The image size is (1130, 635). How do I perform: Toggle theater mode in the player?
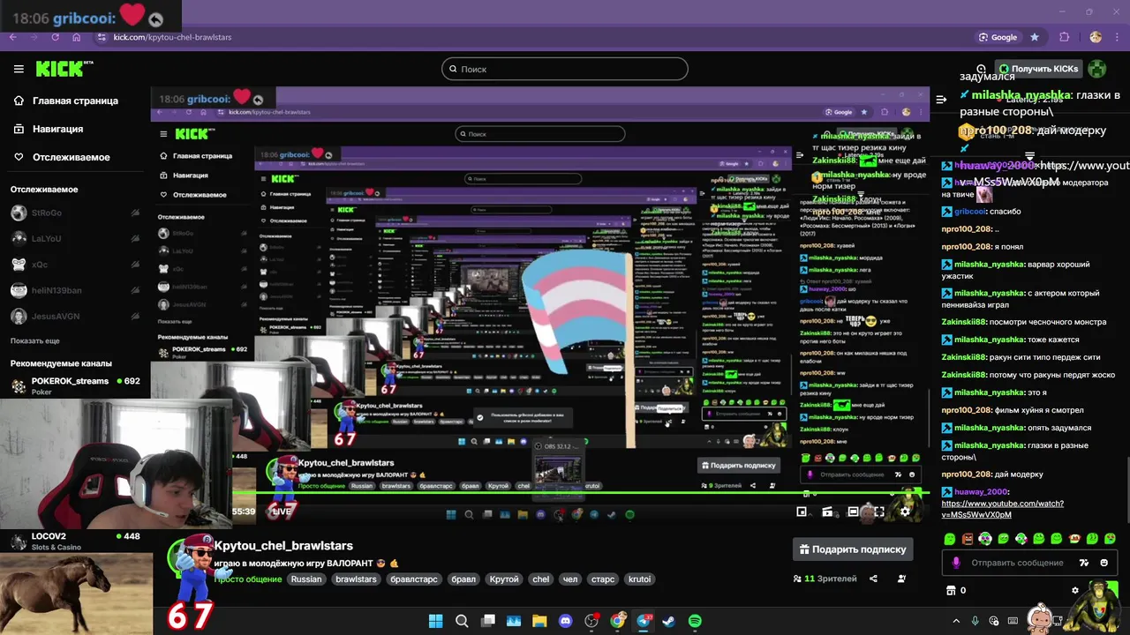(853, 512)
